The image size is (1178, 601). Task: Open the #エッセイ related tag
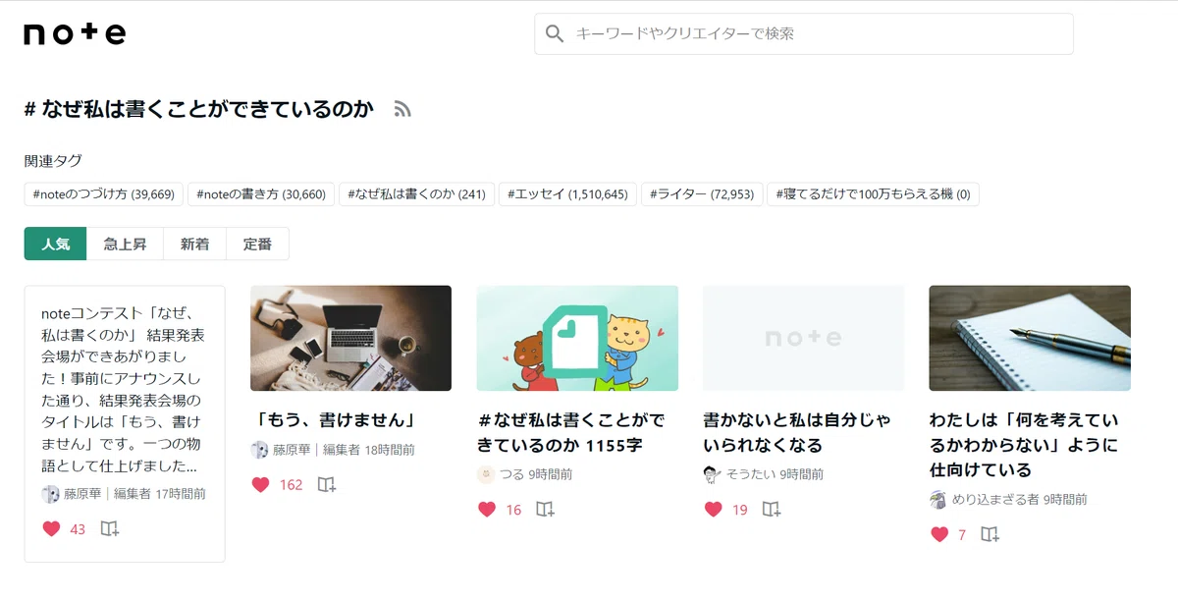pos(567,194)
